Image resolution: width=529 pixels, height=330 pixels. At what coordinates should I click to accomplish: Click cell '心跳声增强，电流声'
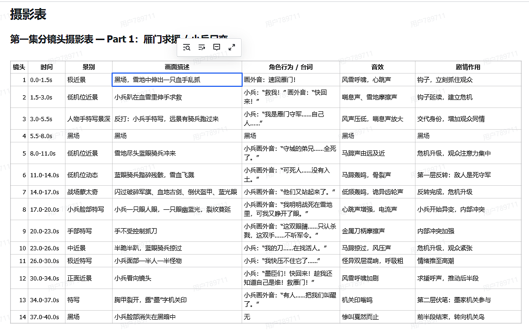pos(377,209)
